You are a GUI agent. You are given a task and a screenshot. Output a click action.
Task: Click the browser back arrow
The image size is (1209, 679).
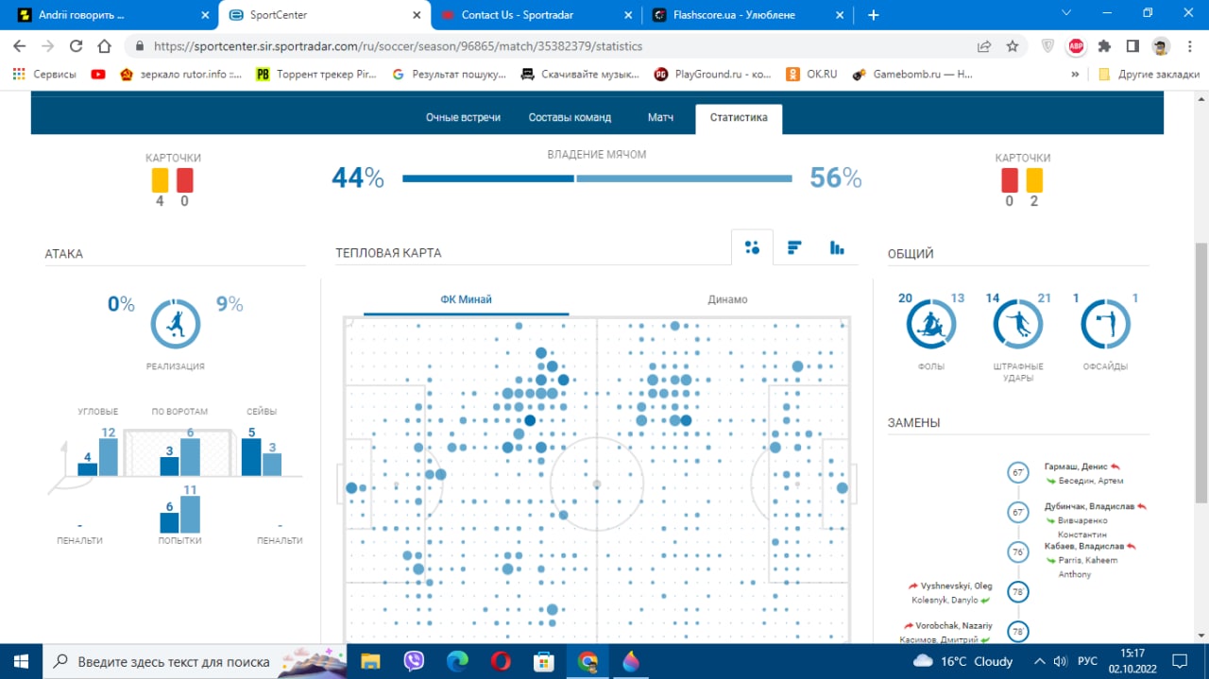coord(21,46)
